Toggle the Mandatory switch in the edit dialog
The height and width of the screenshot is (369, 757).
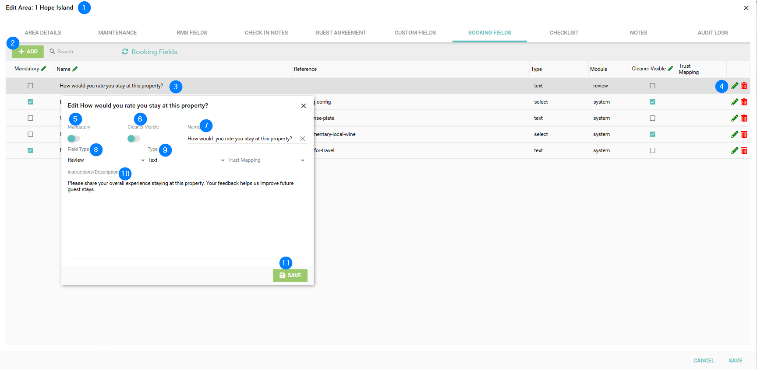[74, 139]
